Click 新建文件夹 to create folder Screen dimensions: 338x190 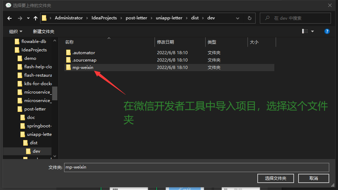tap(44, 32)
